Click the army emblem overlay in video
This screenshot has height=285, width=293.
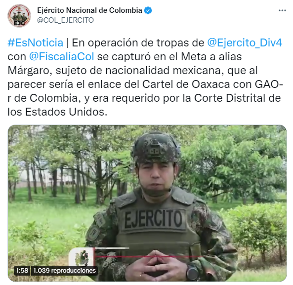coord(82,257)
